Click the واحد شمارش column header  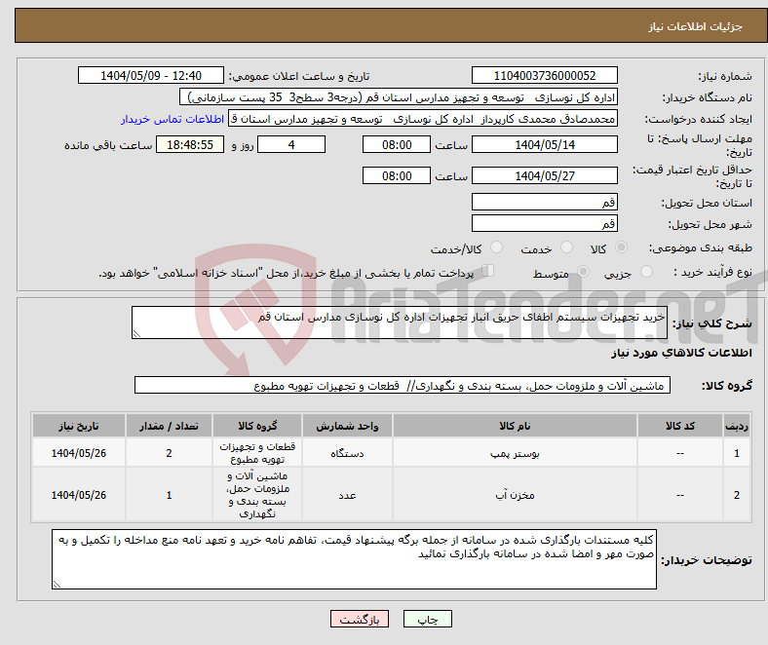pos(347,426)
